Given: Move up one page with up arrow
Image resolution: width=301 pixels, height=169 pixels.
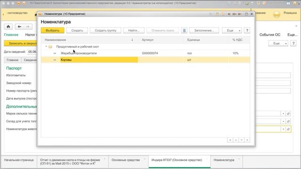Looking at the screenshot, I should click(x=236, y=140).
